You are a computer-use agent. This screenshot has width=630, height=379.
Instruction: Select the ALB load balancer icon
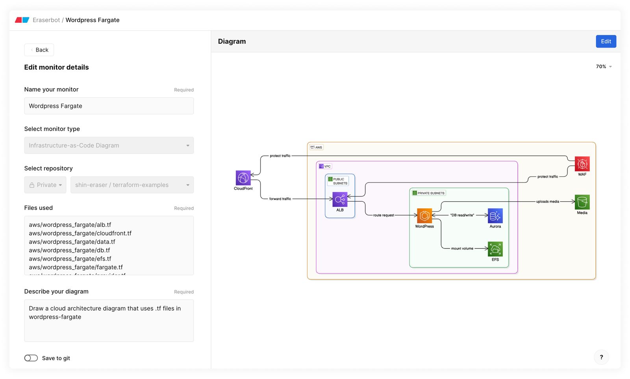(x=340, y=199)
